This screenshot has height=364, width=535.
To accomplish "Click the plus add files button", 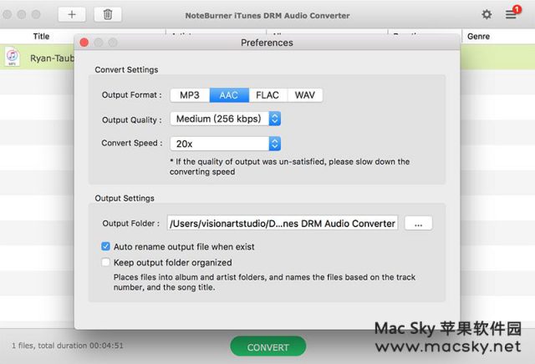I will point(72,15).
